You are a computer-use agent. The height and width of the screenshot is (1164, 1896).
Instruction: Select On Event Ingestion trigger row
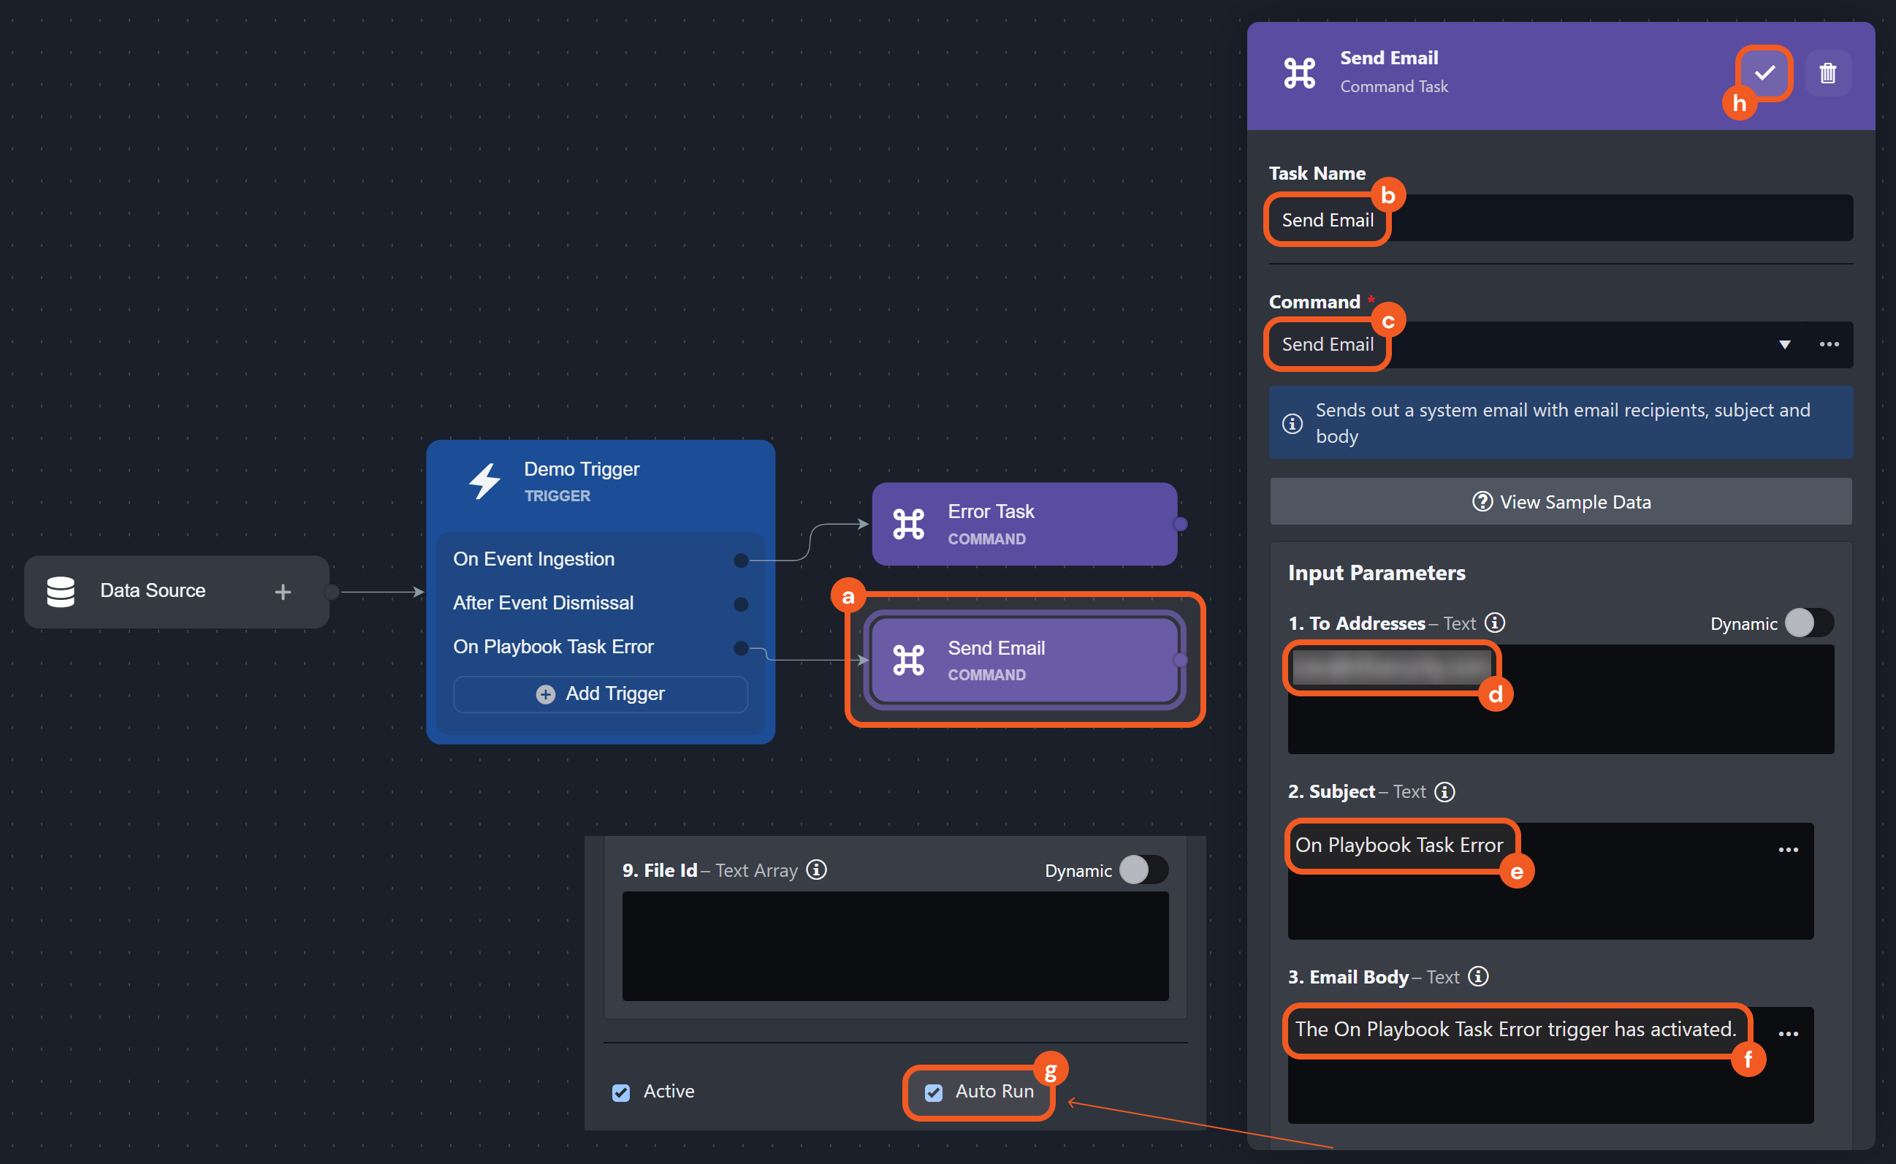[533, 559]
